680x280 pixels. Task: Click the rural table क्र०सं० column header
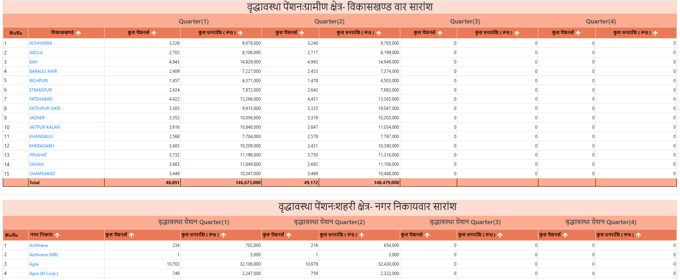(x=16, y=33)
